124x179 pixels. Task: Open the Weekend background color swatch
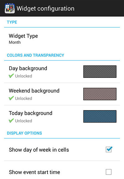[100, 94]
